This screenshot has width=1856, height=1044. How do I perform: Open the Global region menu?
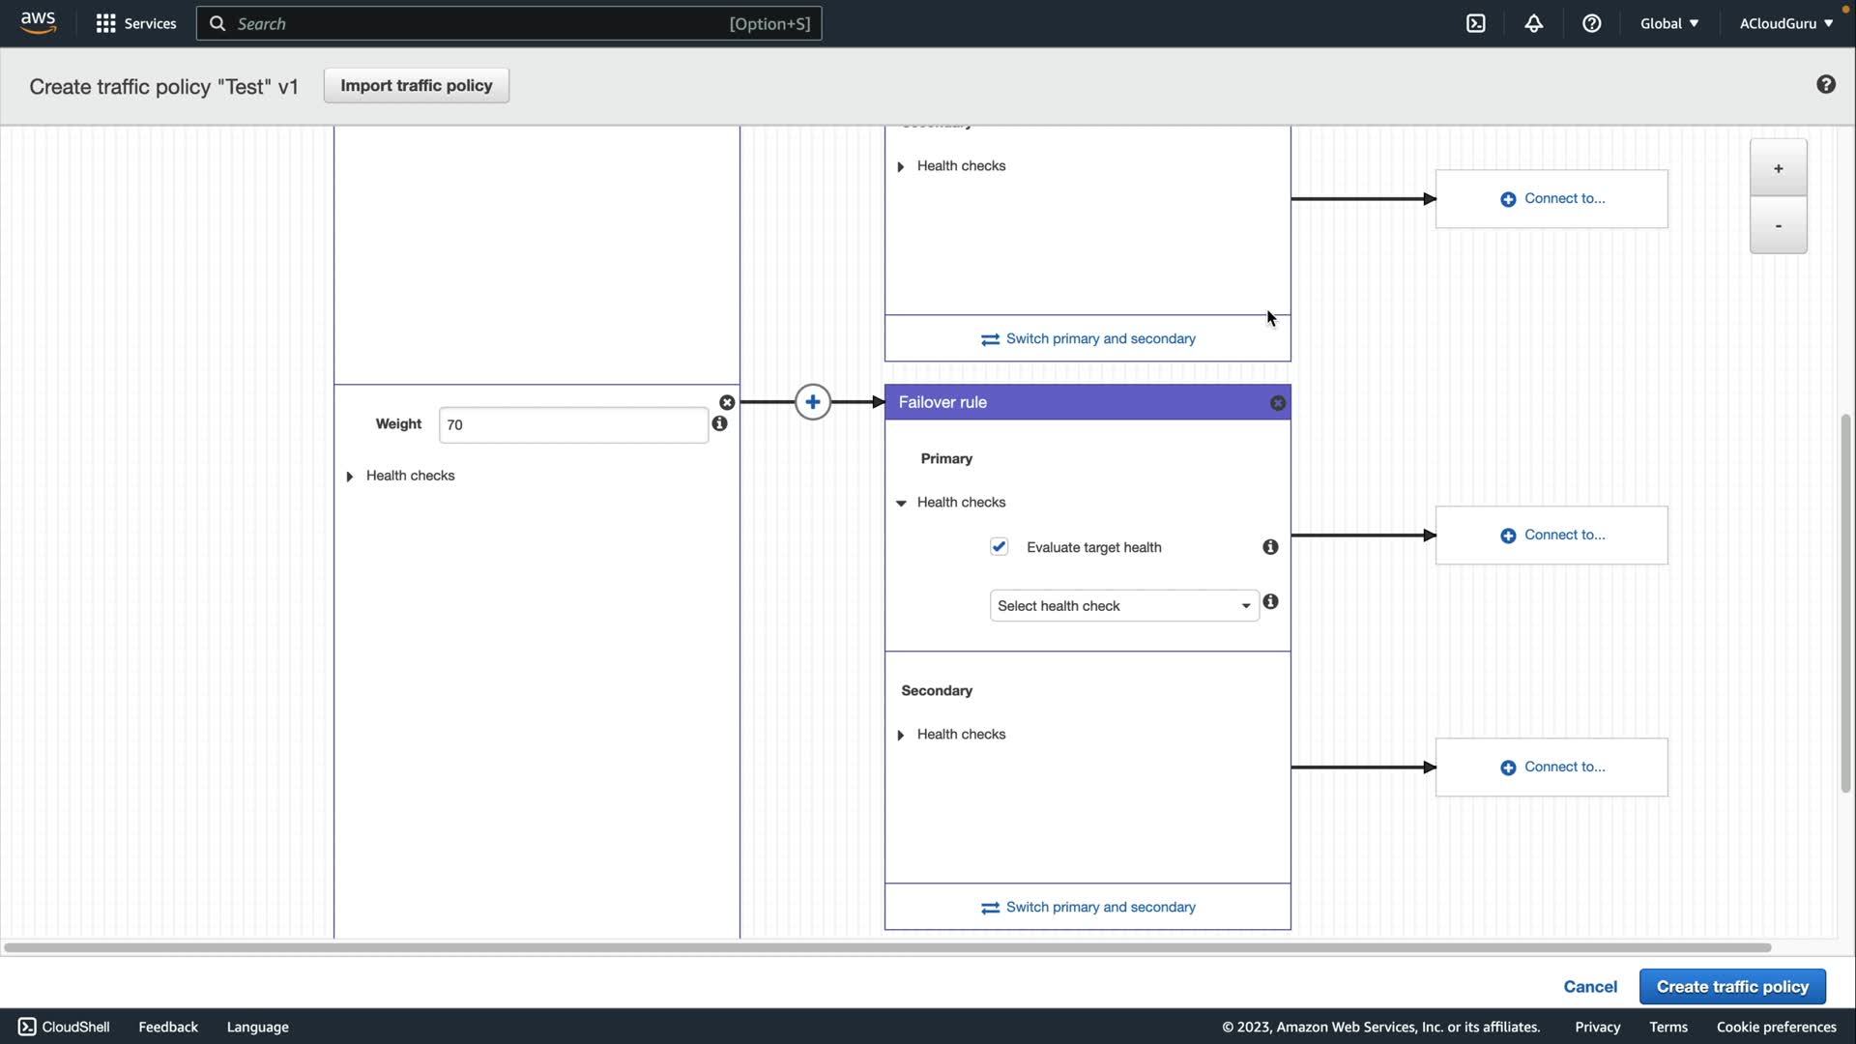point(1668,23)
